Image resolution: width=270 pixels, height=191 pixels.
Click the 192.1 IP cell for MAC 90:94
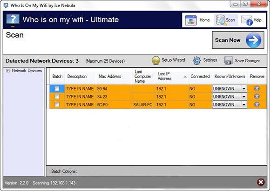coord(171,89)
